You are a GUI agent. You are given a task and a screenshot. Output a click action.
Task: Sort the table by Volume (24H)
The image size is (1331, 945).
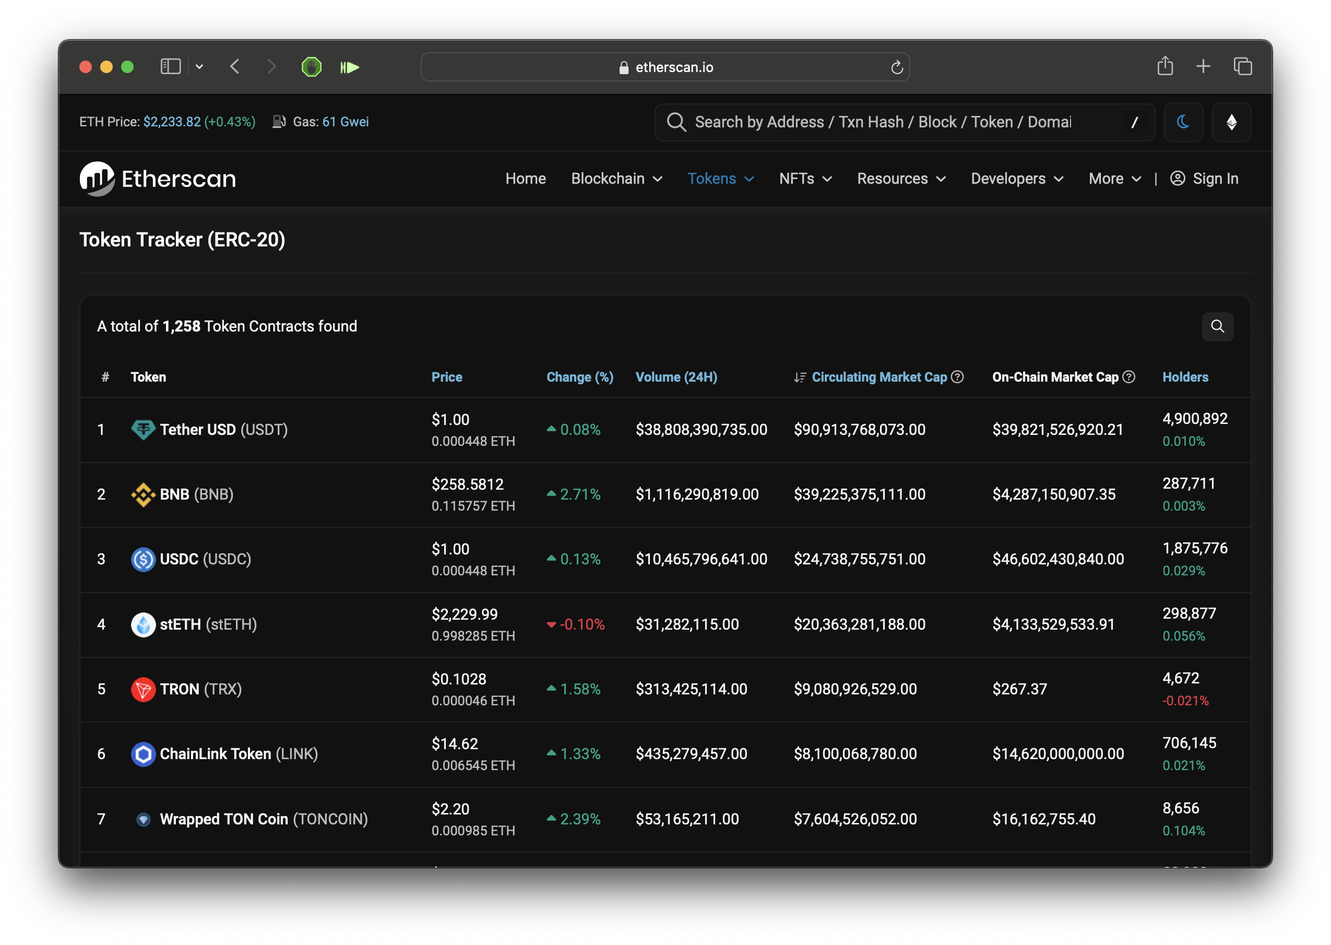click(x=676, y=377)
